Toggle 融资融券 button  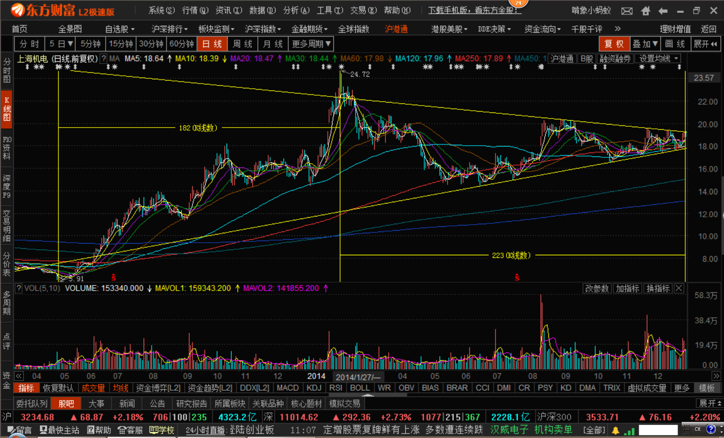(x=615, y=59)
